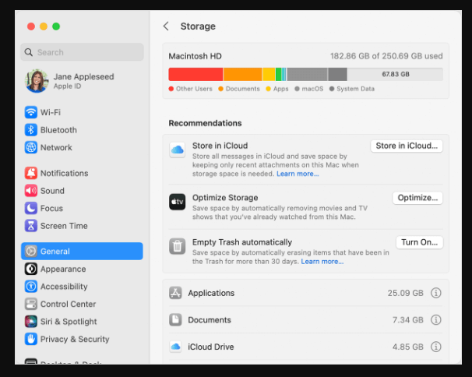Screen dimensions: 472x377
Task: Click the Turn On... button
Action: (x=420, y=242)
